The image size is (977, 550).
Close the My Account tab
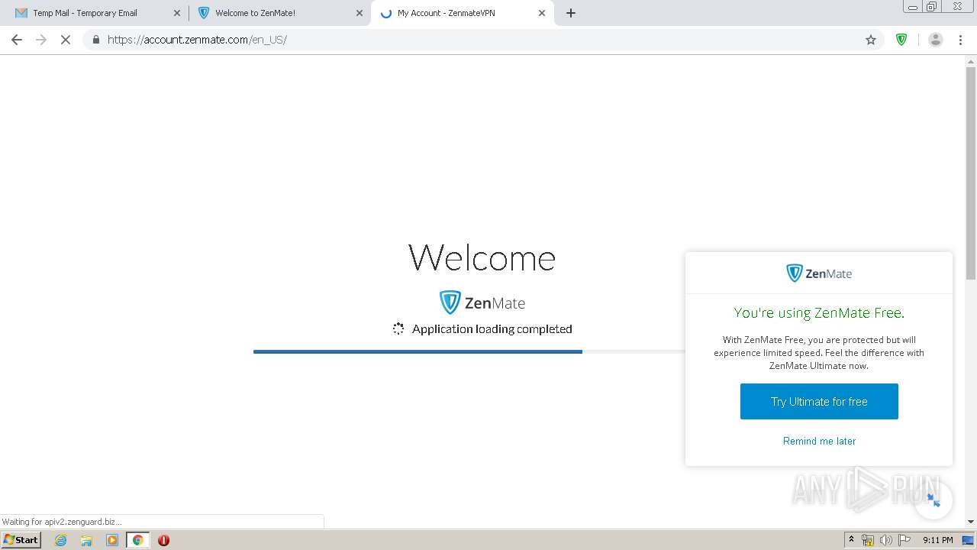(542, 13)
